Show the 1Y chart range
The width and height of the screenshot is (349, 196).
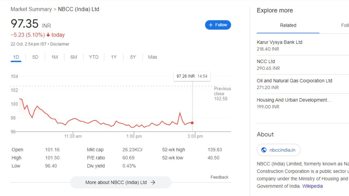pos(114,57)
